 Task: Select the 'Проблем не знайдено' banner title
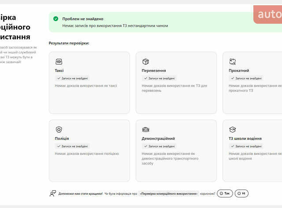click(x=83, y=19)
